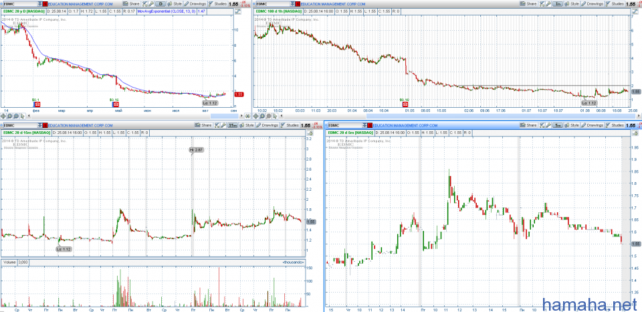
Task: Open the Style menu on the daily chart
Action: tap(175, 4)
